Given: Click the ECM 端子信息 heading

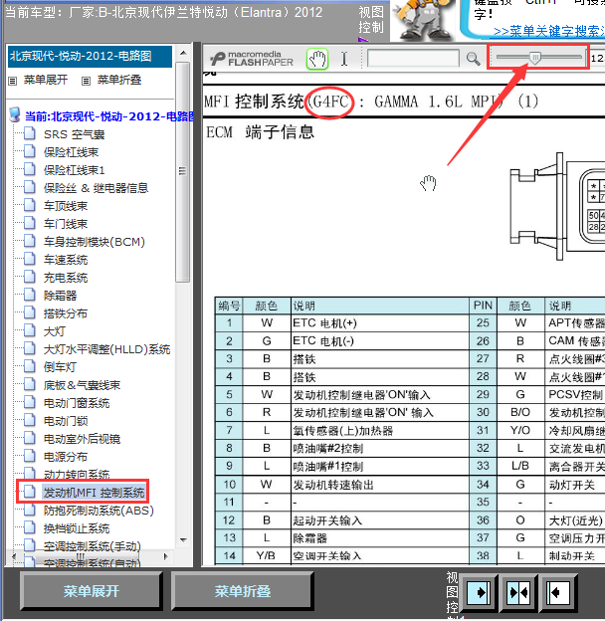Looking at the screenshot, I should click(x=260, y=132).
